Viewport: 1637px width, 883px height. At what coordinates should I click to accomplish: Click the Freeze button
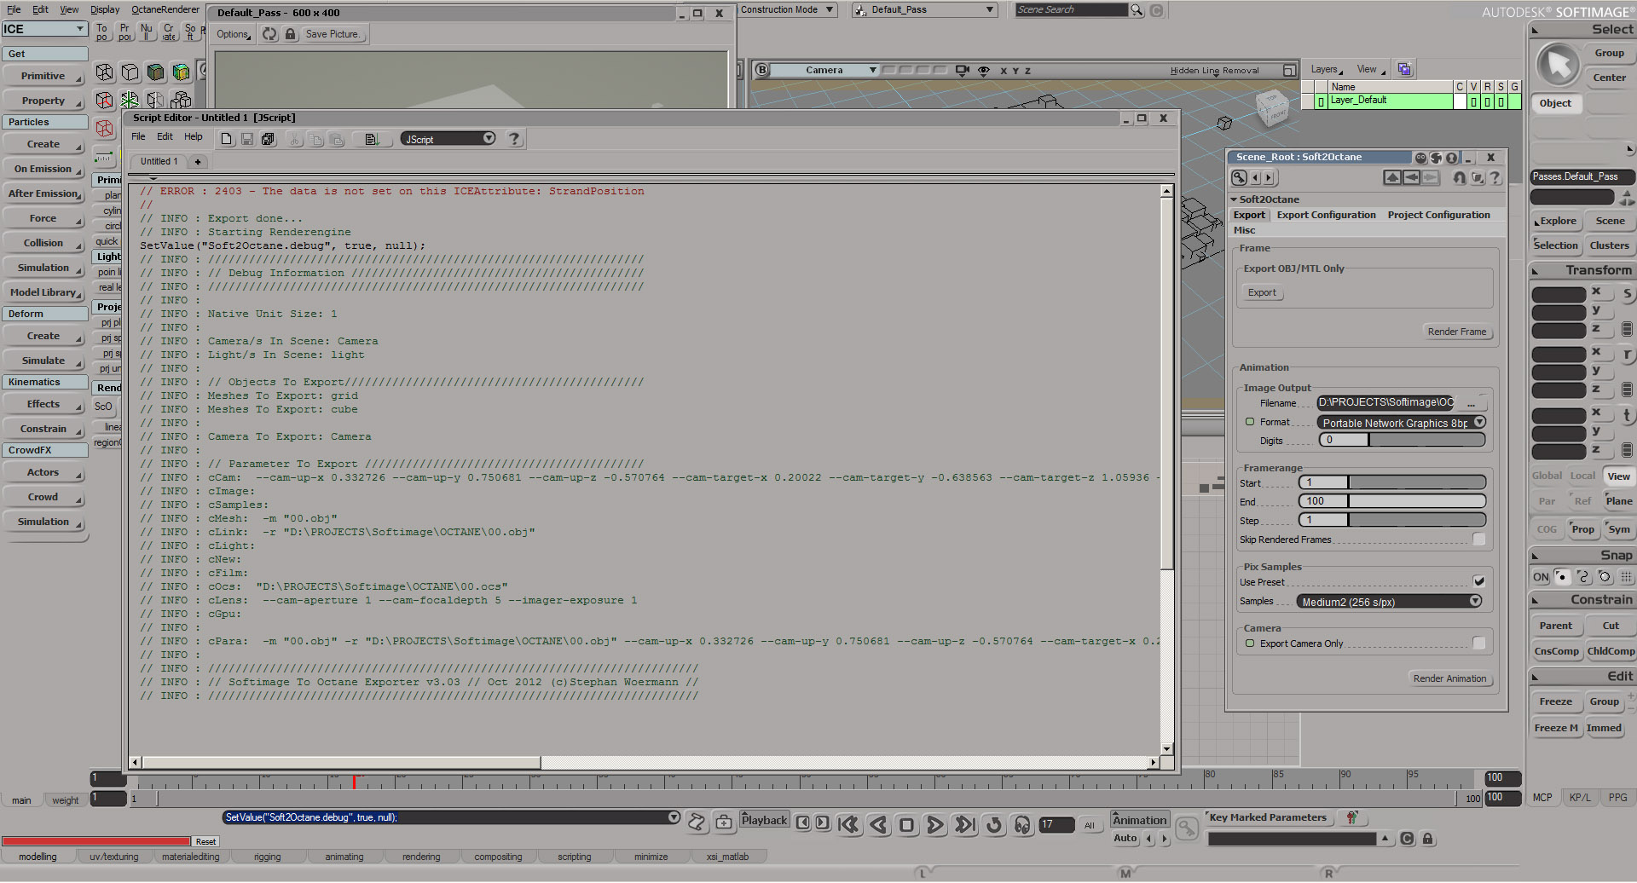(x=1555, y=701)
